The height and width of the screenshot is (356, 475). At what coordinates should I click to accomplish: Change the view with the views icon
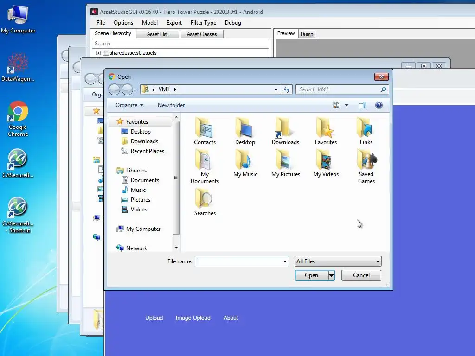pos(336,105)
